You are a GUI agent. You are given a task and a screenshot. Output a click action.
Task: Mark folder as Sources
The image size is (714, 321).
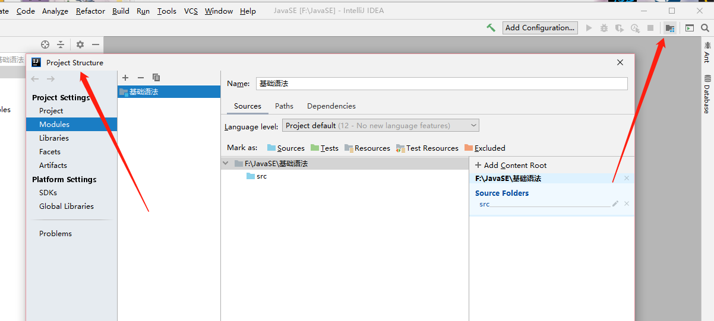click(x=286, y=148)
